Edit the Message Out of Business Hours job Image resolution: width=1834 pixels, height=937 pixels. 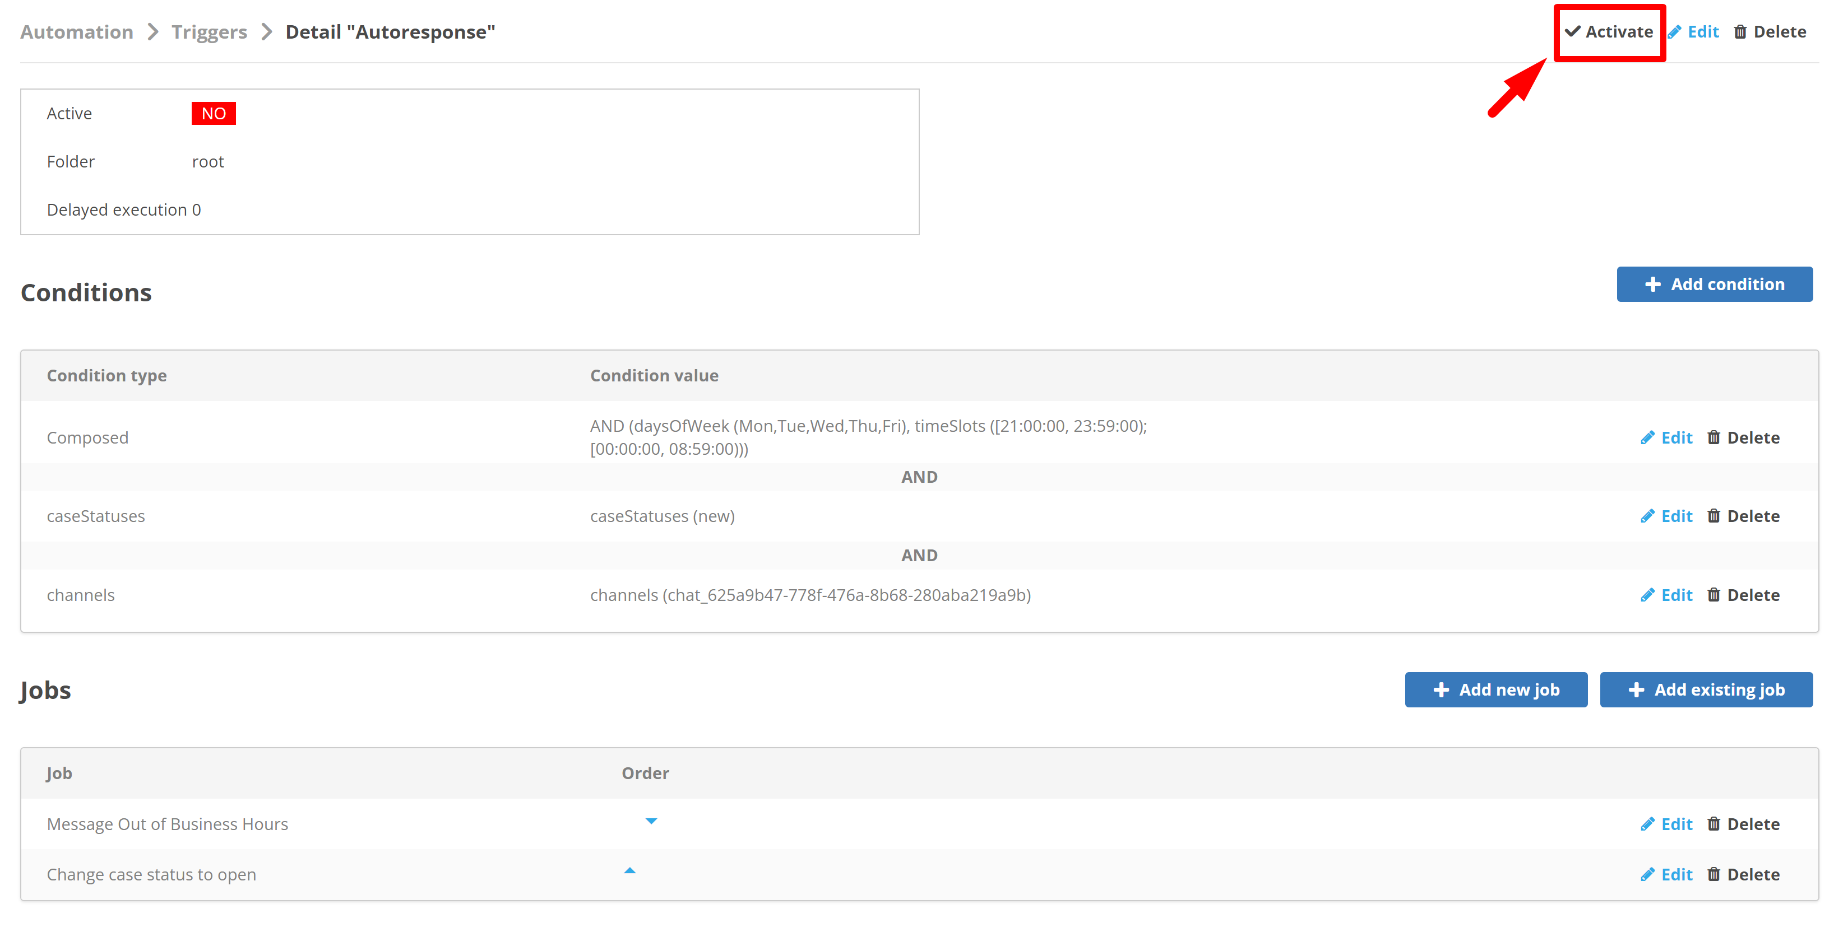click(1666, 824)
